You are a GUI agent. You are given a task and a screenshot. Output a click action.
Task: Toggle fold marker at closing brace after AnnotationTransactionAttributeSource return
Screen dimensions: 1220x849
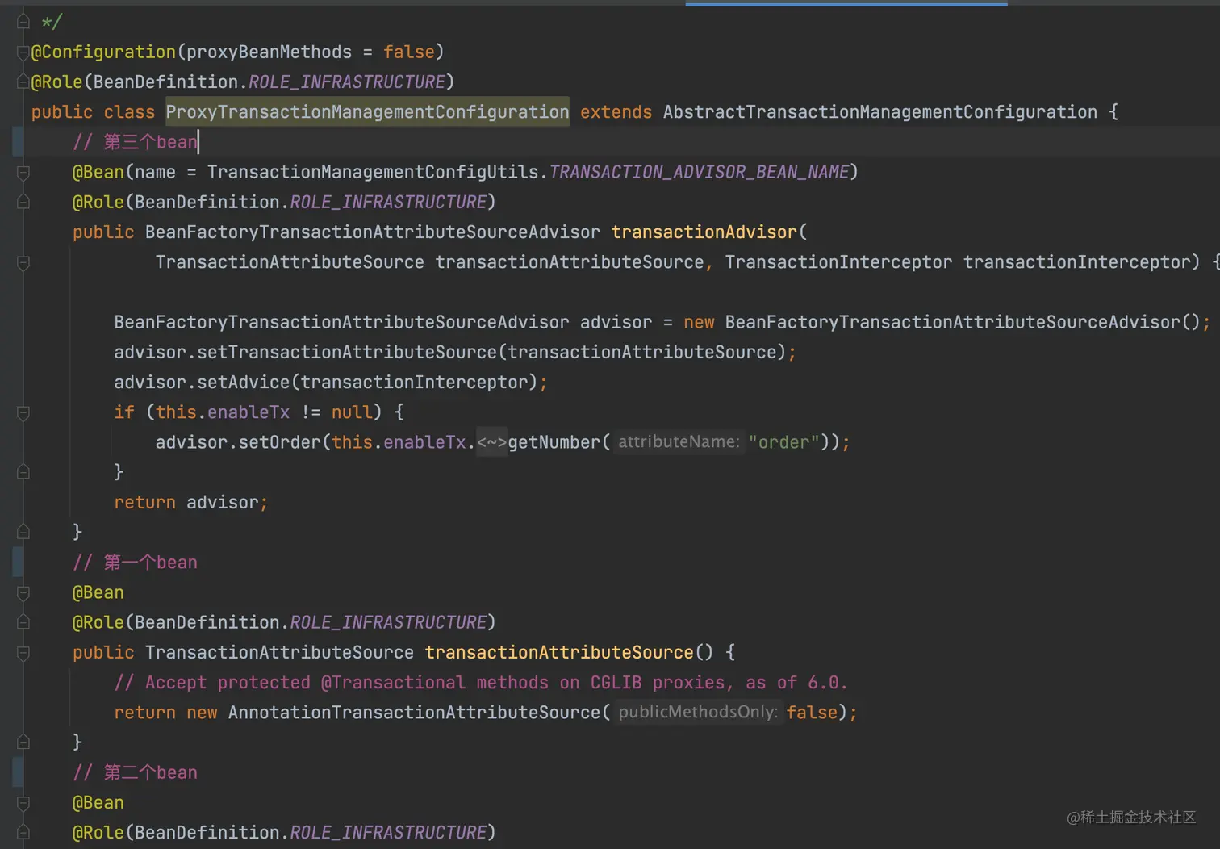click(23, 742)
